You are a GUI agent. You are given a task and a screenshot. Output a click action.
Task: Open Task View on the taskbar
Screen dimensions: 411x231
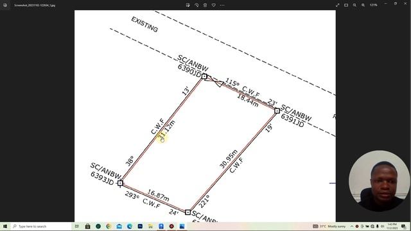tap(77, 227)
